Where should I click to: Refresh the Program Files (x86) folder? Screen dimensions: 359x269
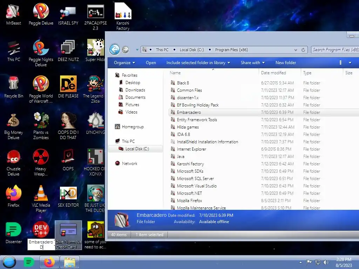coord(303,50)
